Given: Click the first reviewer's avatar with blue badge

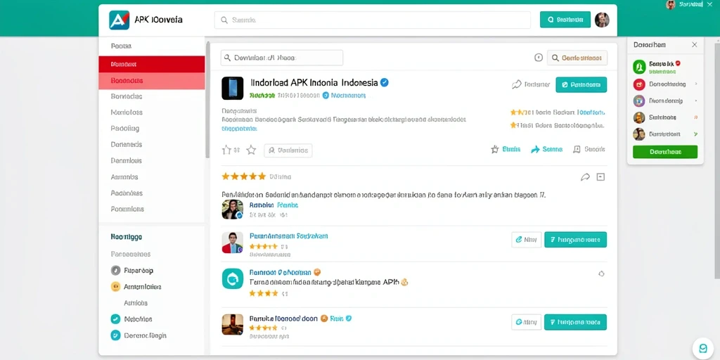Looking at the screenshot, I should click(x=232, y=210).
